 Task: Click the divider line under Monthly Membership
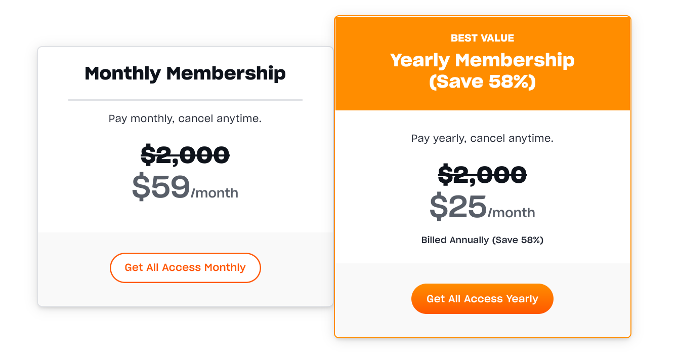pyautogui.click(x=185, y=100)
